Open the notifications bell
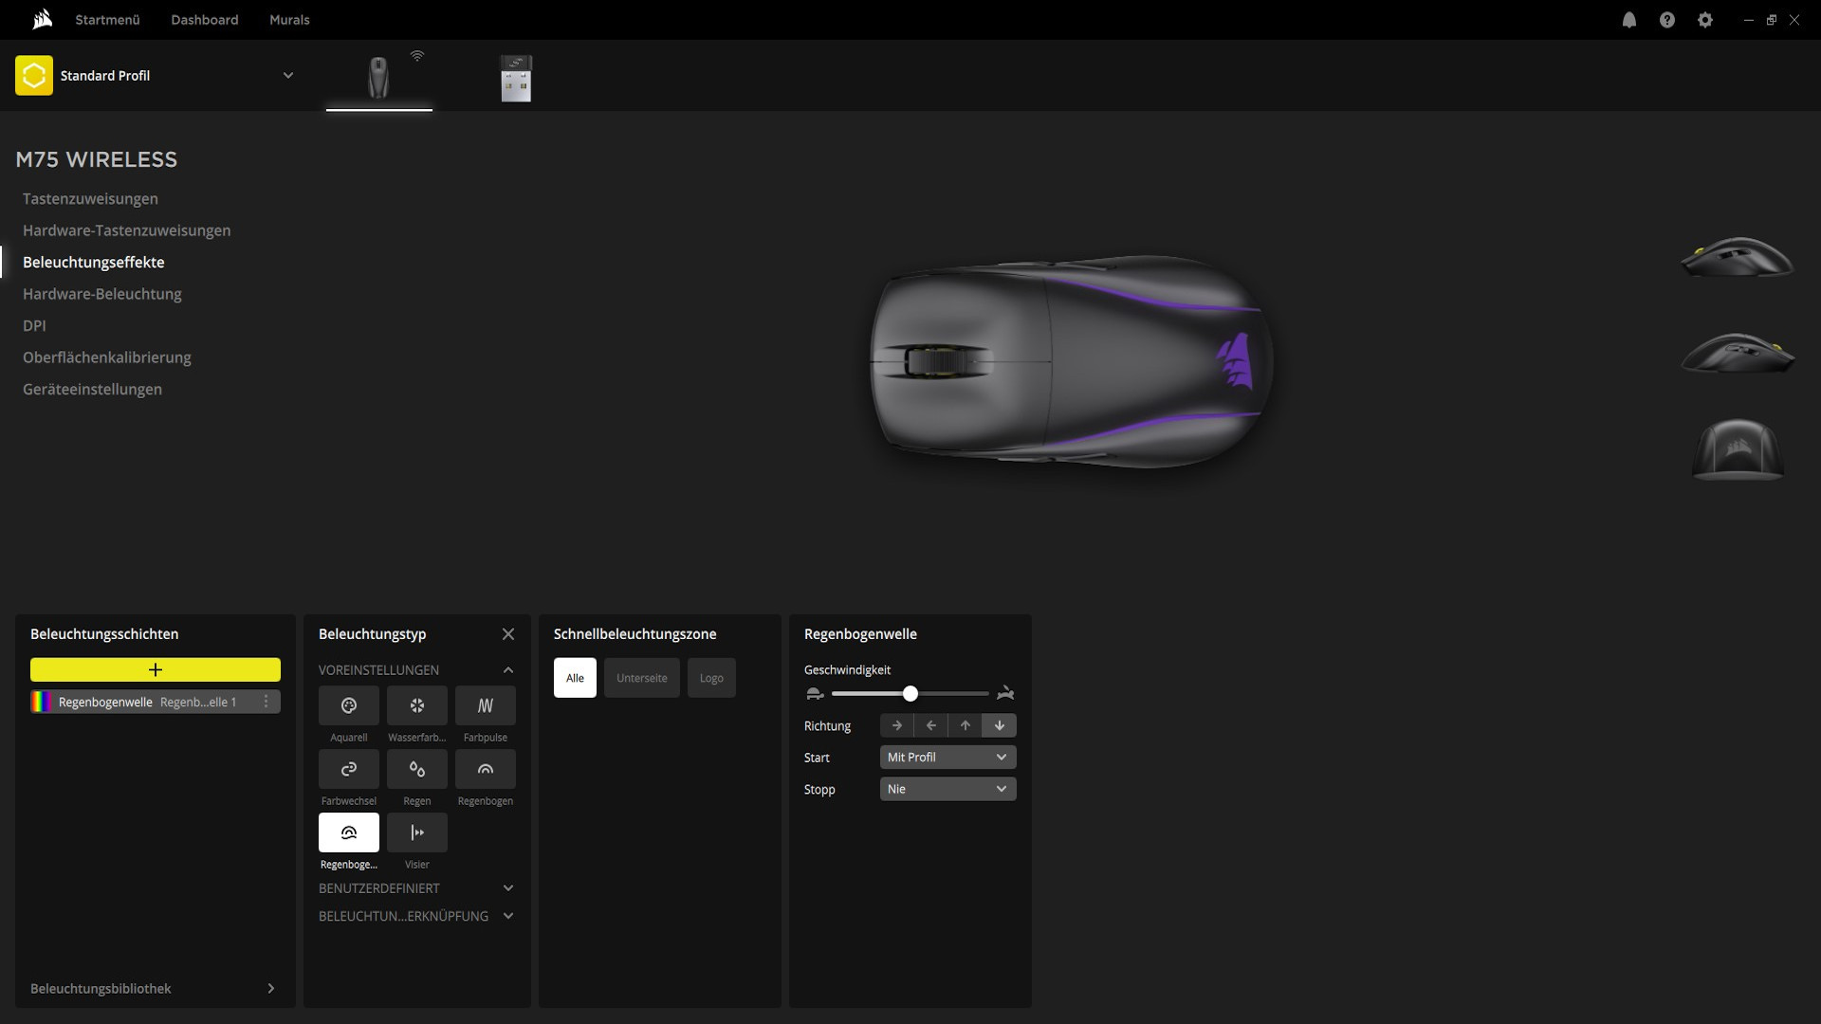 pyautogui.click(x=1628, y=20)
